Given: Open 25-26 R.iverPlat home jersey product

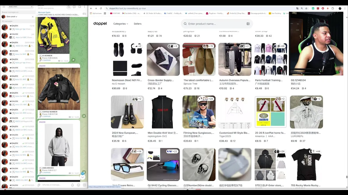Looking at the screenshot, I should point(271,112).
